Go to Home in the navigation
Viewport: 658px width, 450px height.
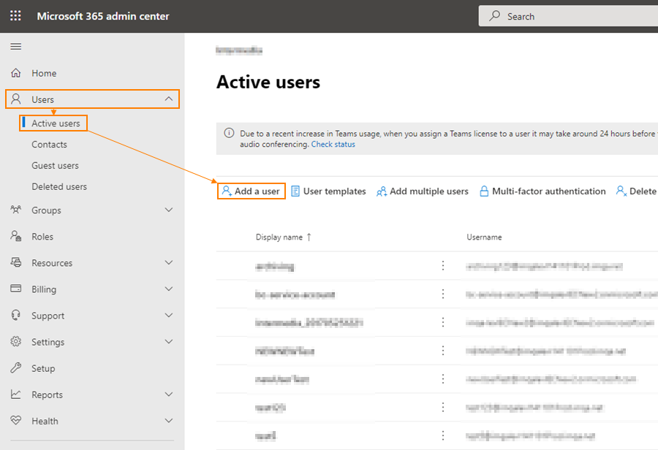coord(44,73)
